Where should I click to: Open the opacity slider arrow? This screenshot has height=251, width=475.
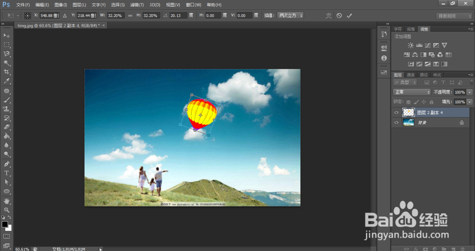(470, 92)
